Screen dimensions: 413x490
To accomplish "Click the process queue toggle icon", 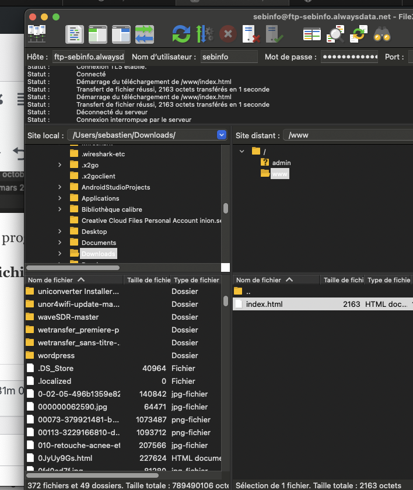I will 204,33.
